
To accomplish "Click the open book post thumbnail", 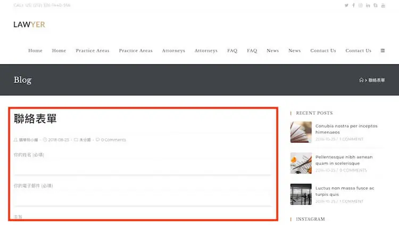I will [x=301, y=132].
